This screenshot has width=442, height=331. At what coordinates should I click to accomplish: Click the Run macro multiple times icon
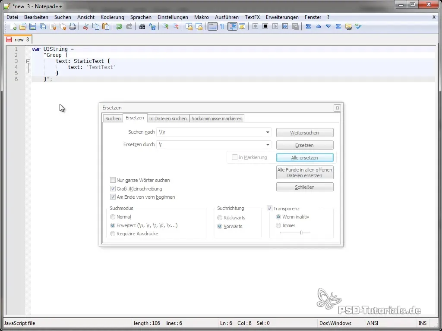coord(285,27)
